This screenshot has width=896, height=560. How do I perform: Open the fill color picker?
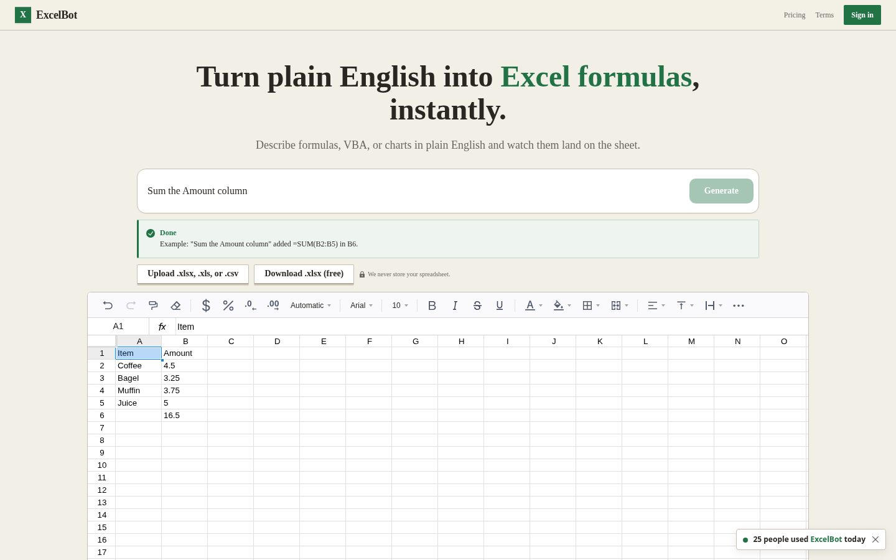point(562,306)
